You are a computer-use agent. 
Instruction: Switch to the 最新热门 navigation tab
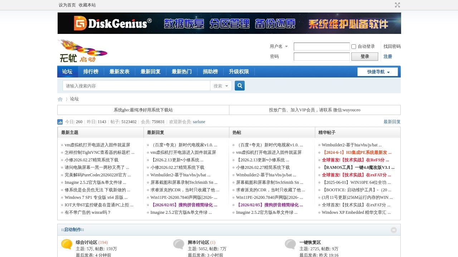pos(182,71)
